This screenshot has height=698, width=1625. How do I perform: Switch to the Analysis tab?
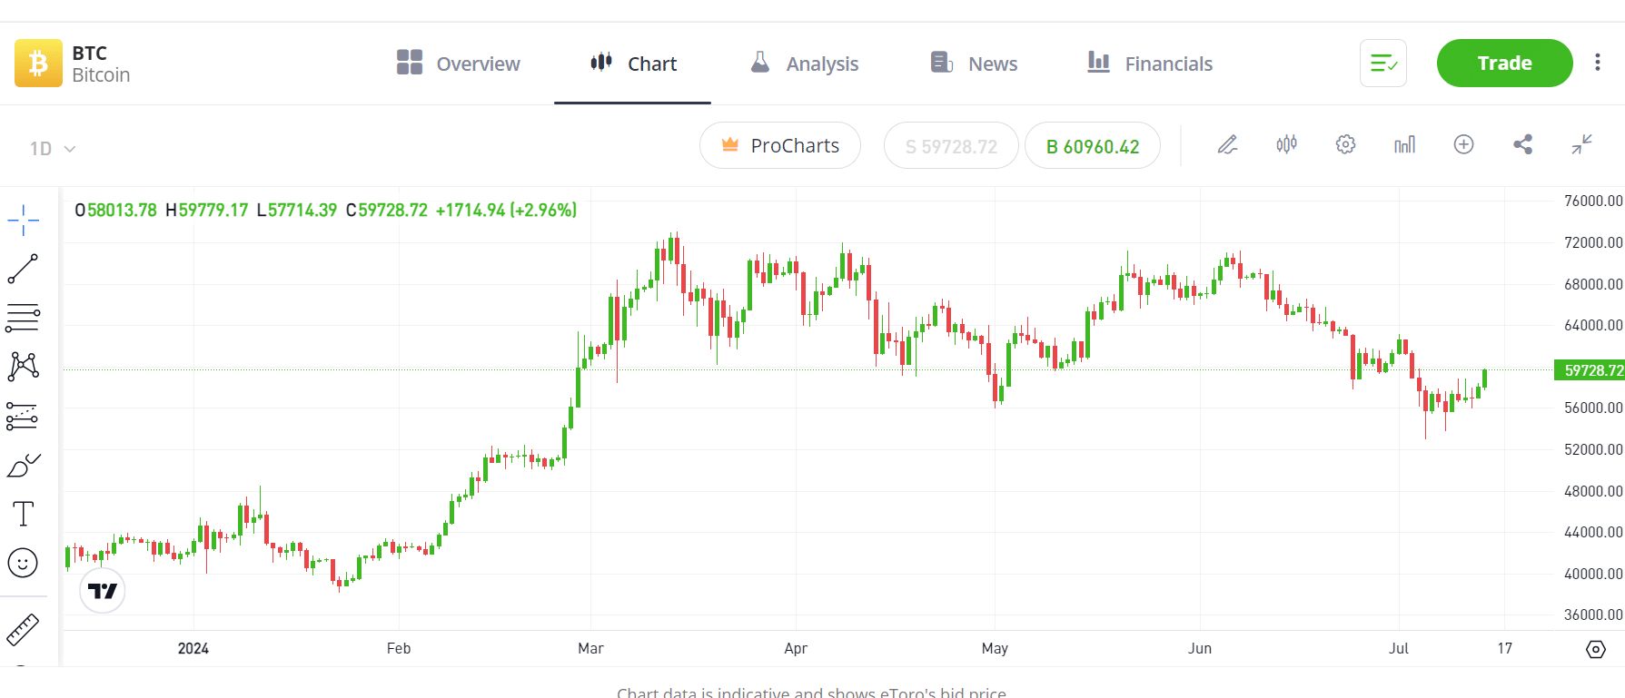[x=804, y=64]
